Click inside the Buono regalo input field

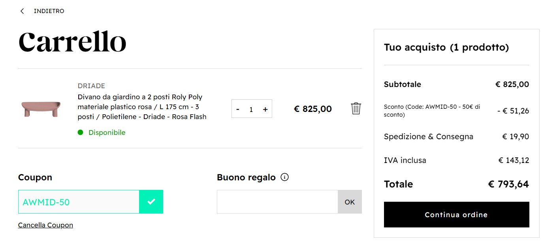coord(277,202)
